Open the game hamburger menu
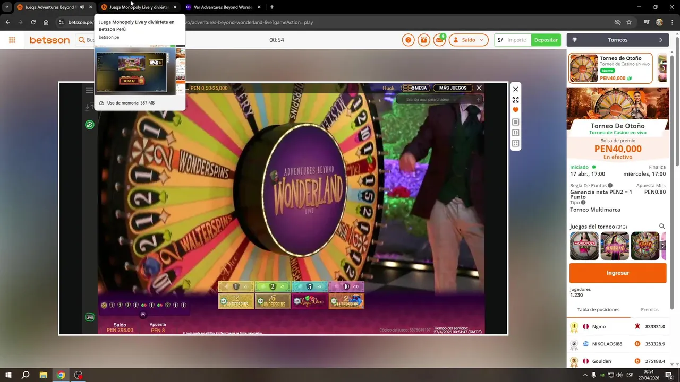 pyautogui.click(x=90, y=90)
